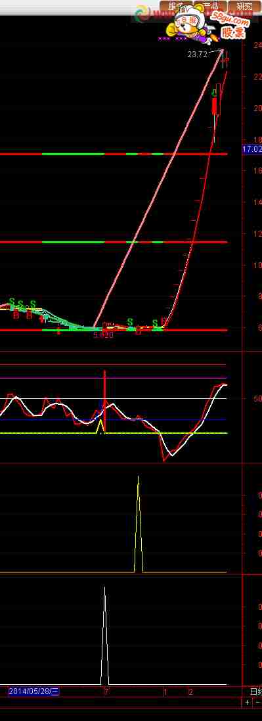Viewport: 262px width, 721px height.
Task: Open the 研究 top menu button
Action: 245,7
